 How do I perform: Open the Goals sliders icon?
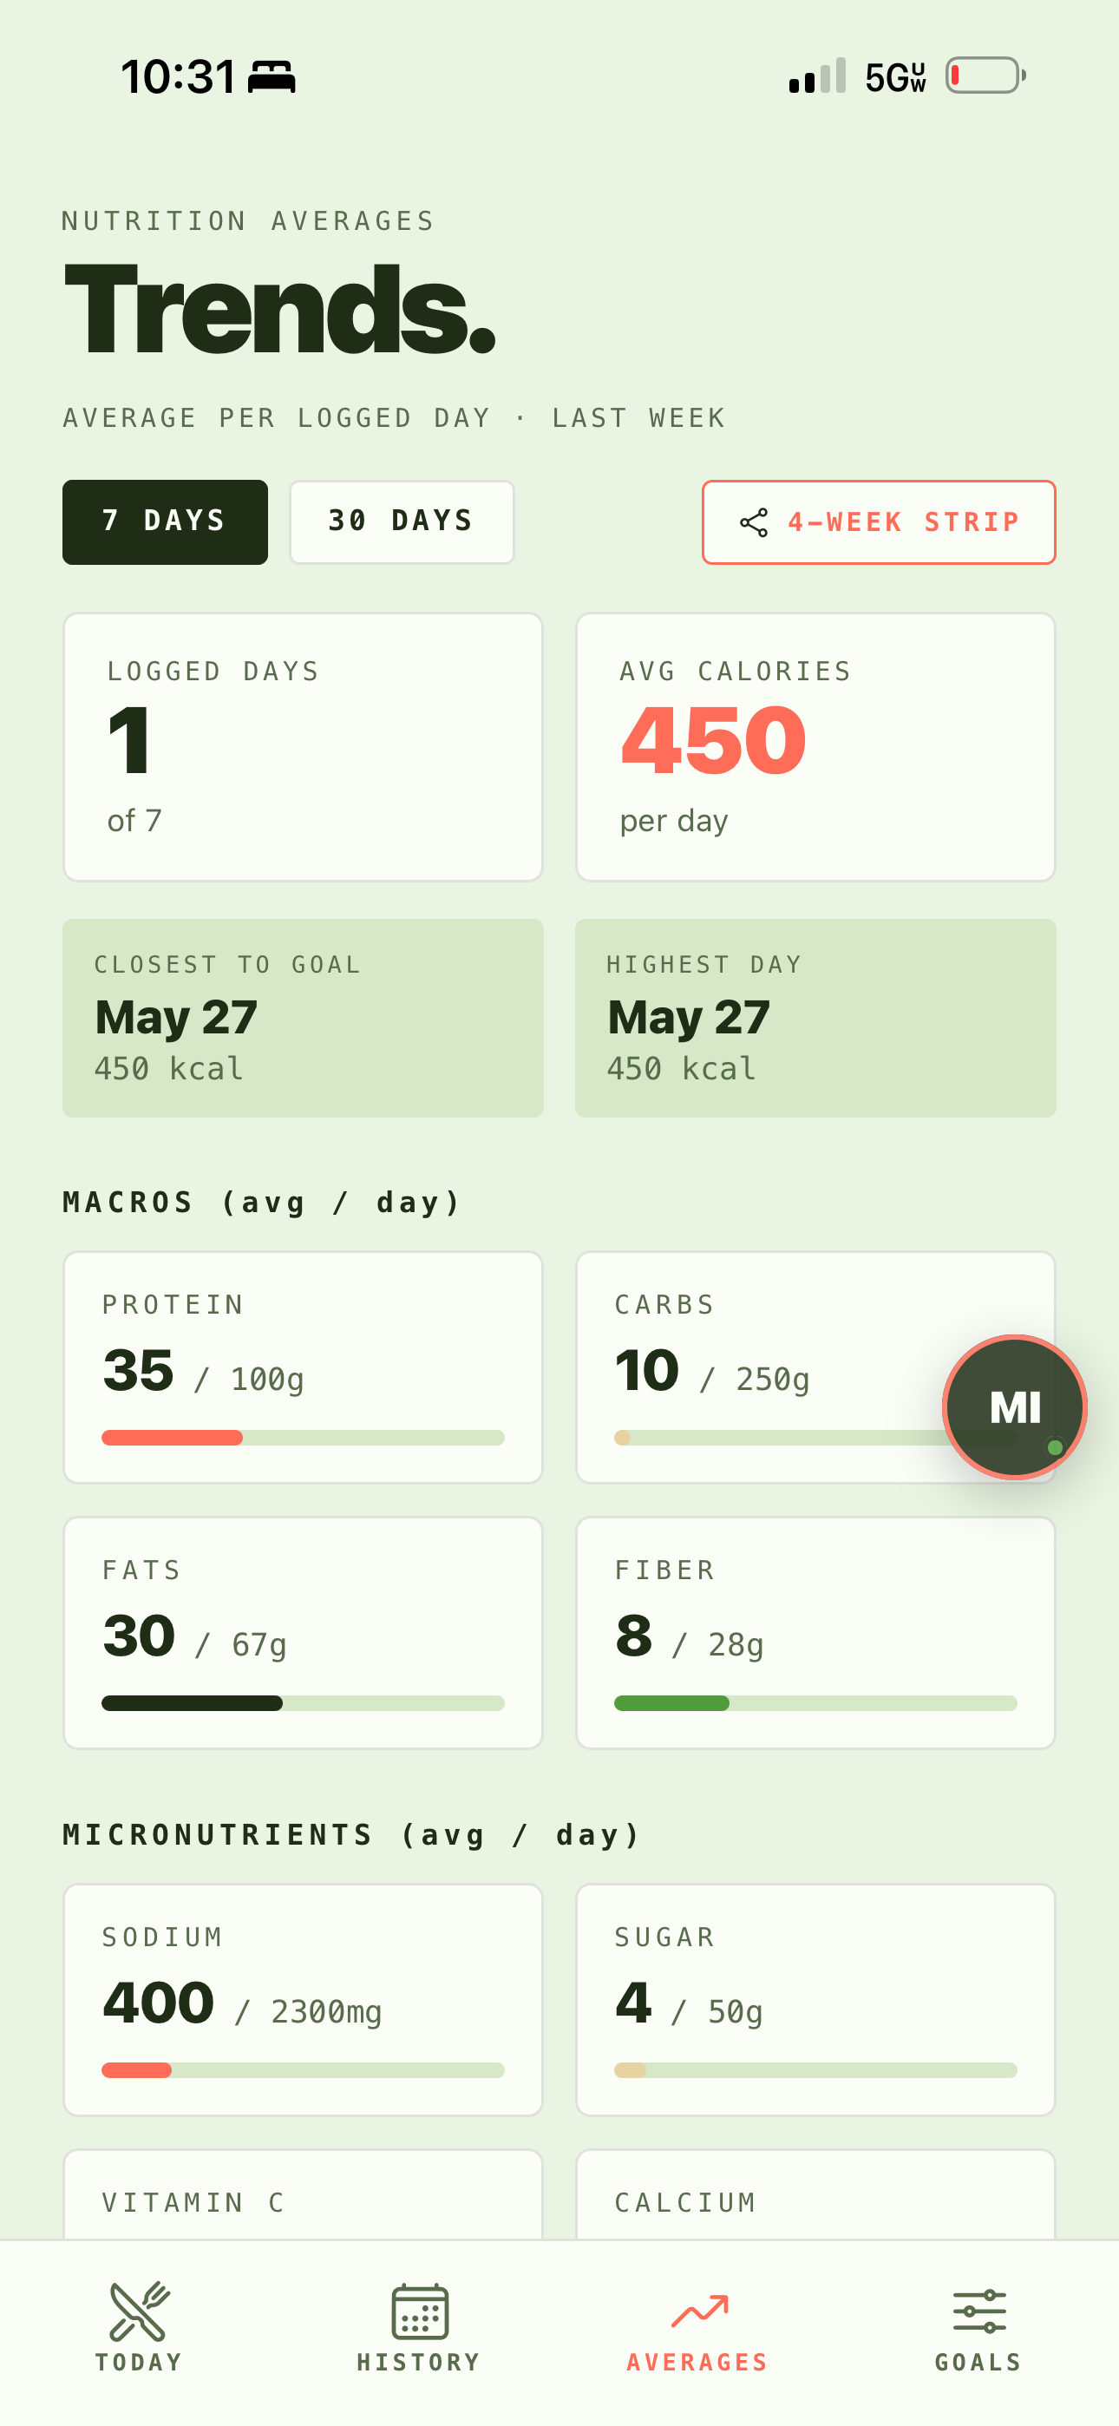[x=978, y=2312]
